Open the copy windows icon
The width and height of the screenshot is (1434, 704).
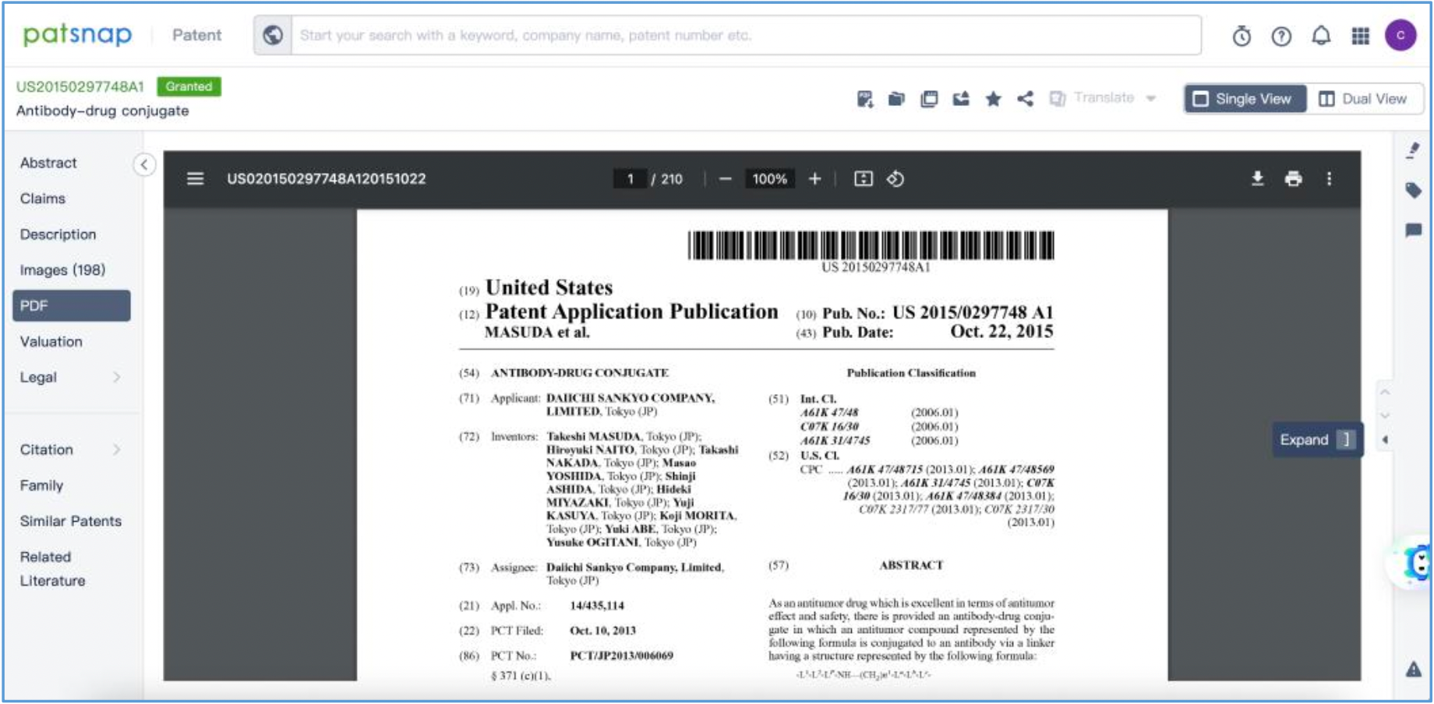pos(929,99)
